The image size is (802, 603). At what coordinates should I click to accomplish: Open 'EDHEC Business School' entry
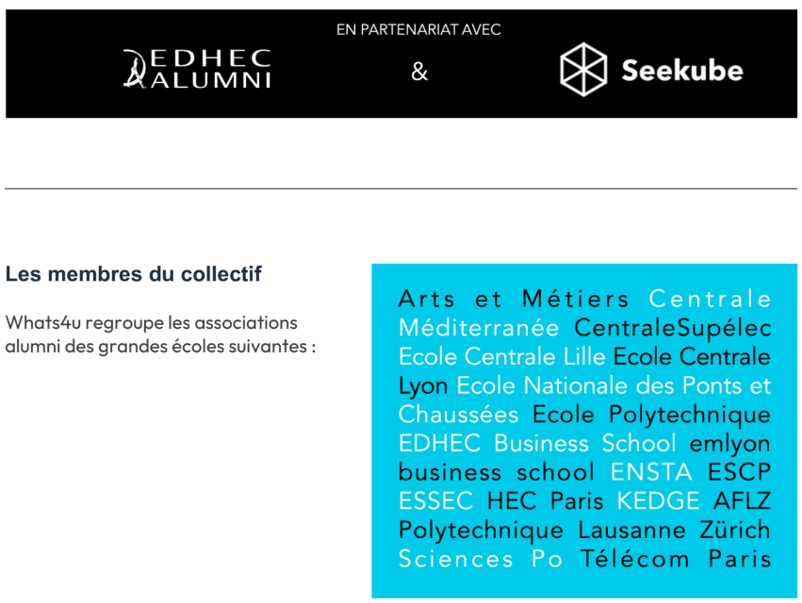click(537, 444)
